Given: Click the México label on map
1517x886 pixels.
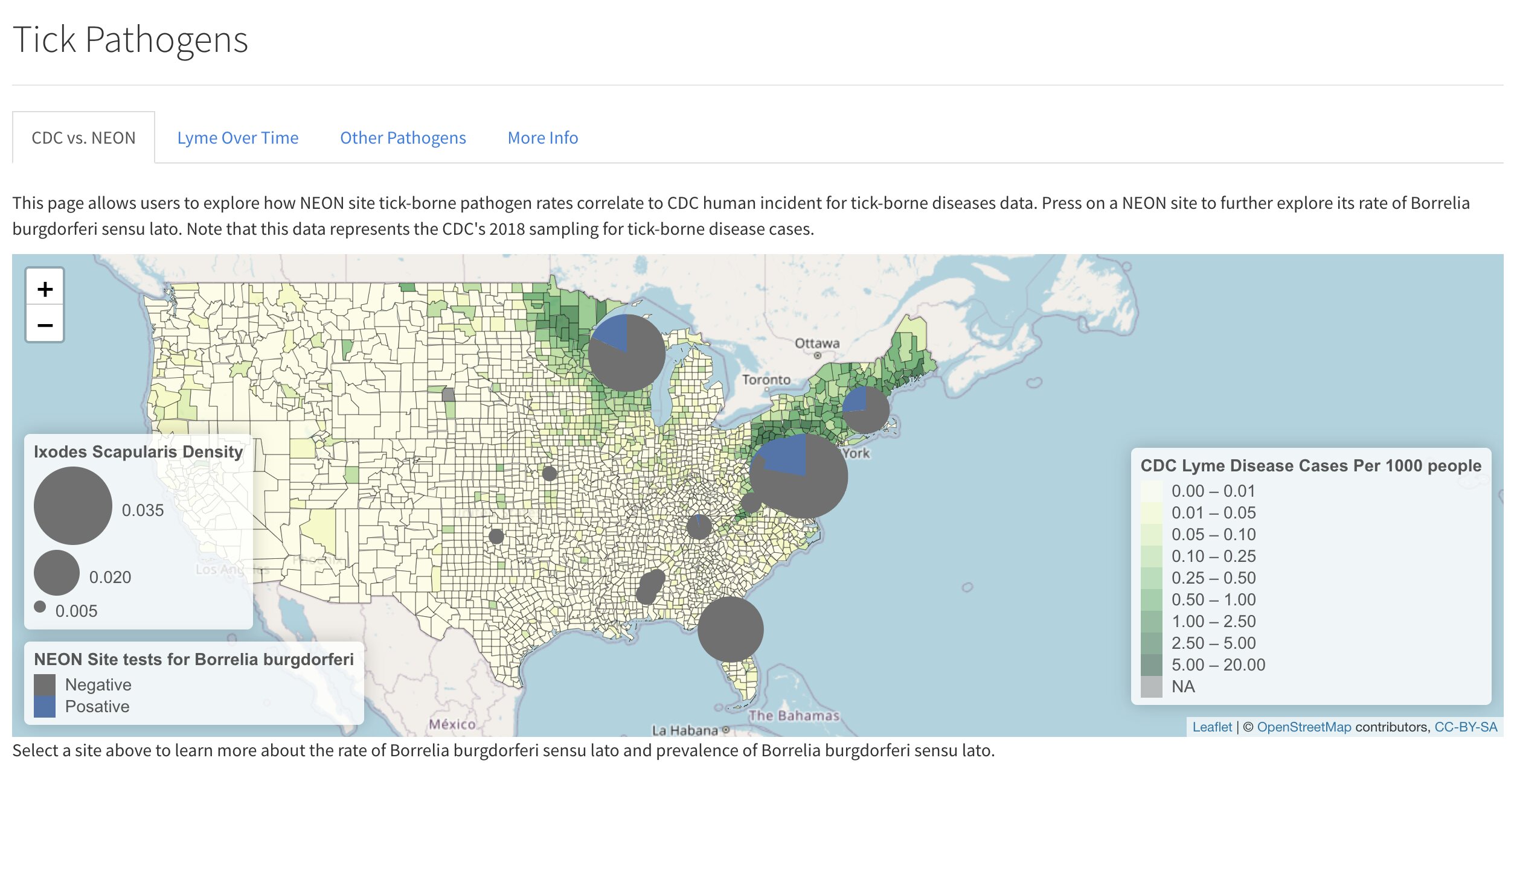Looking at the screenshot, I should pos(452,724).
